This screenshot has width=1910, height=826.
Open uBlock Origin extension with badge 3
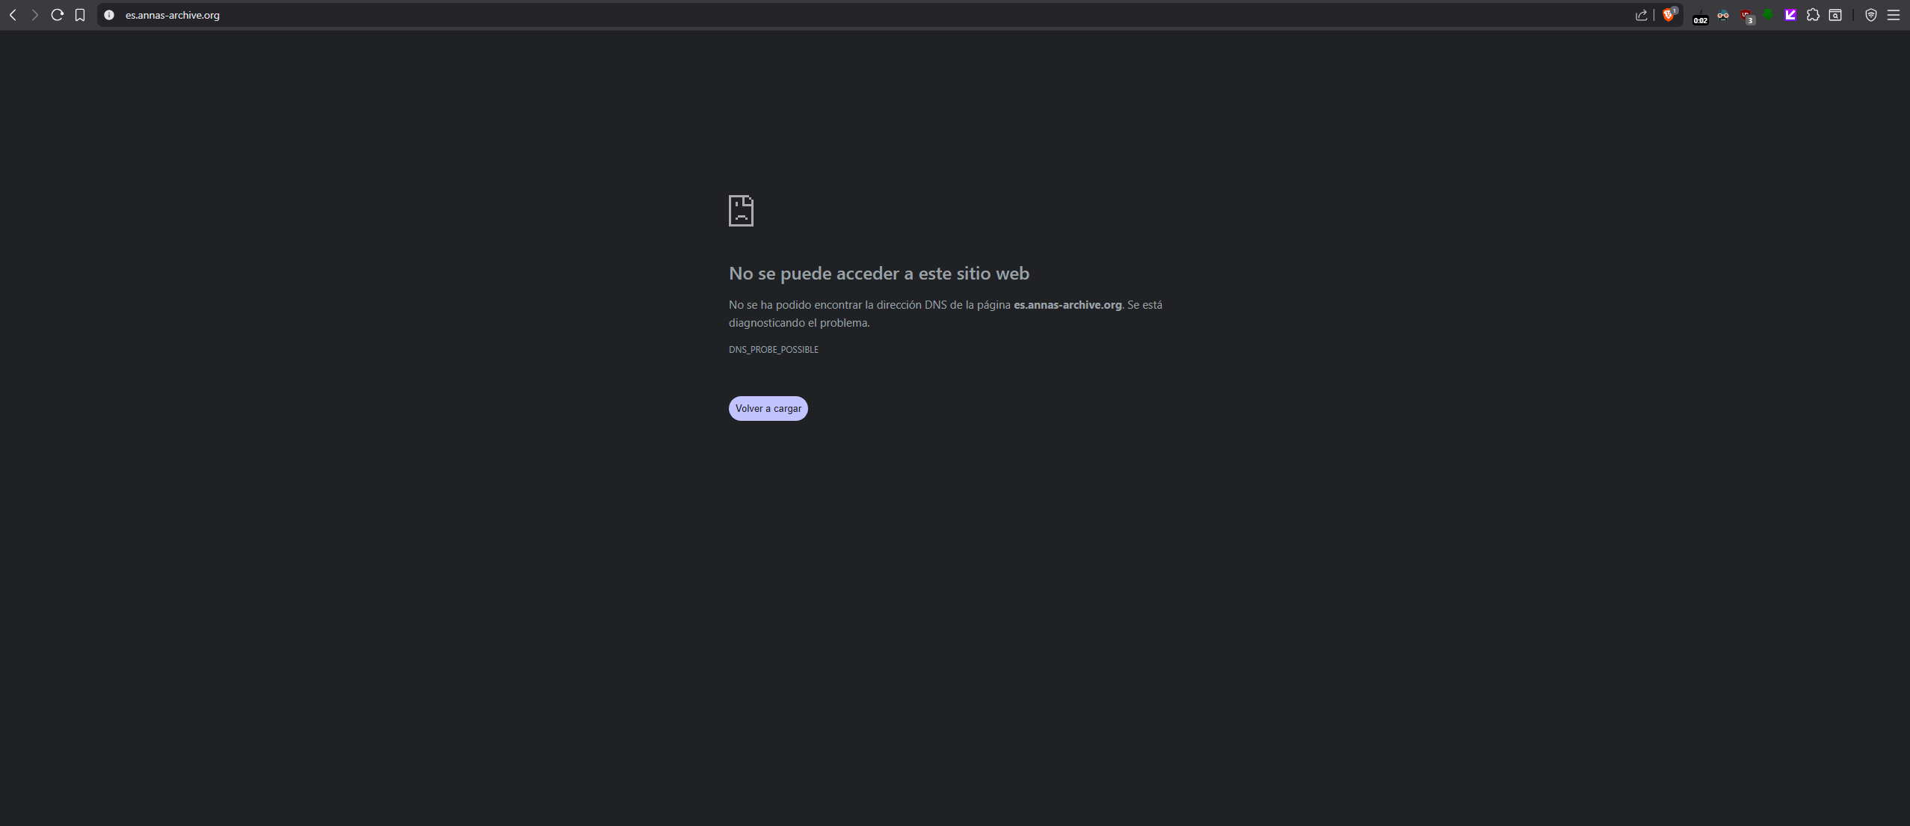pyautogui.click(x=1746, y=16)
